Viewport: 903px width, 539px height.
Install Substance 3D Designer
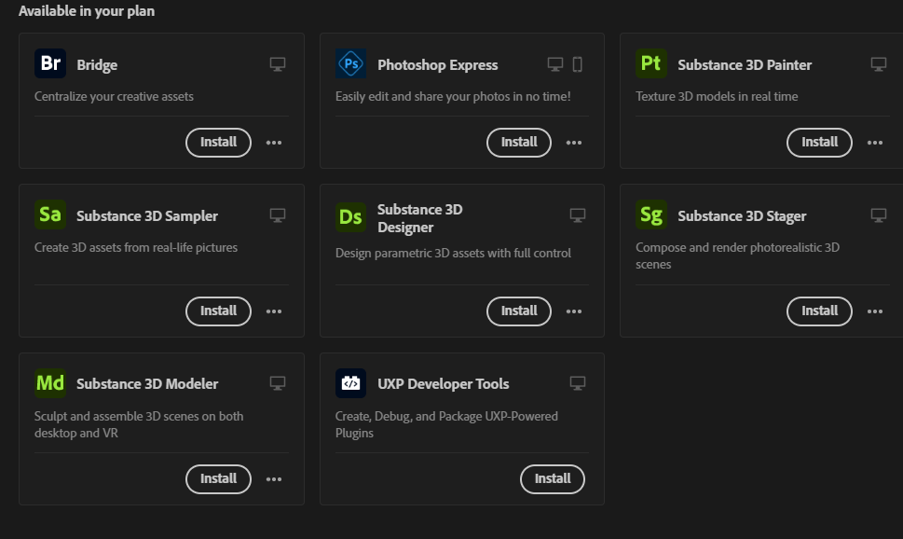[519, 311]
